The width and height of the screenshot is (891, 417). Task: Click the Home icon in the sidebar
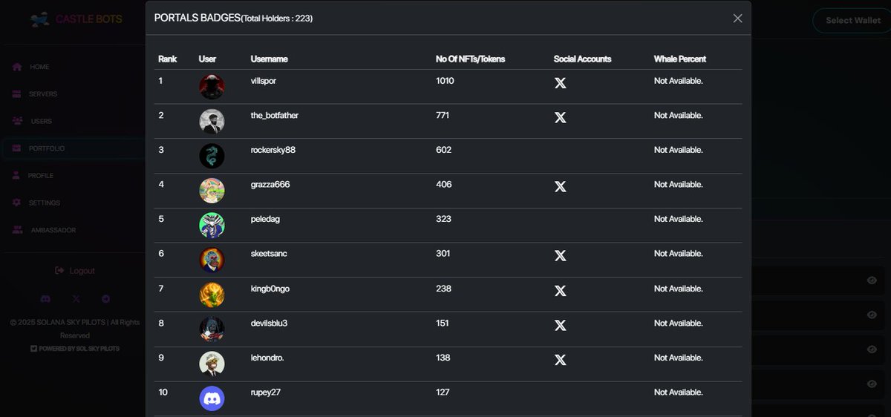pyautogui.click(x=17, y=68)
